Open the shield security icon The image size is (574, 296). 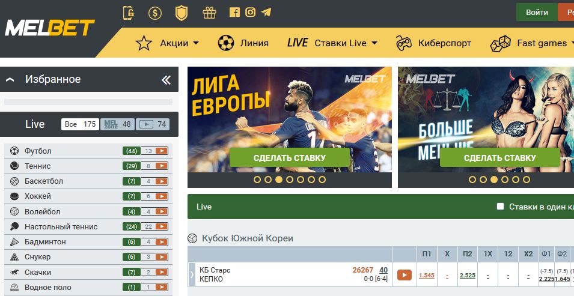pos(182,13)
